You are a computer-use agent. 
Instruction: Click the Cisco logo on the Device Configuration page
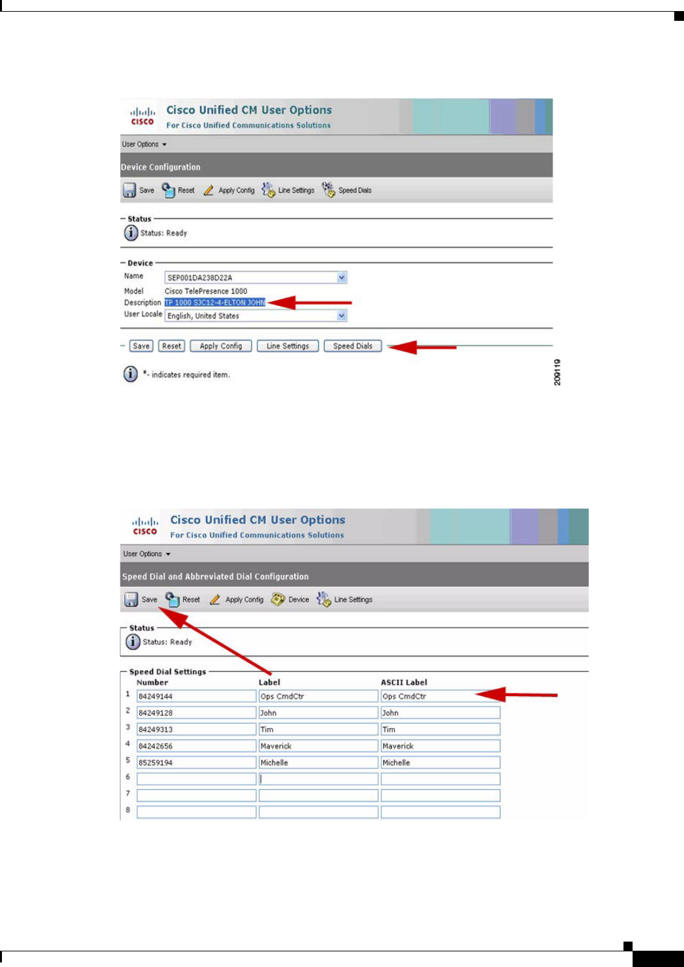coord(143,116)
